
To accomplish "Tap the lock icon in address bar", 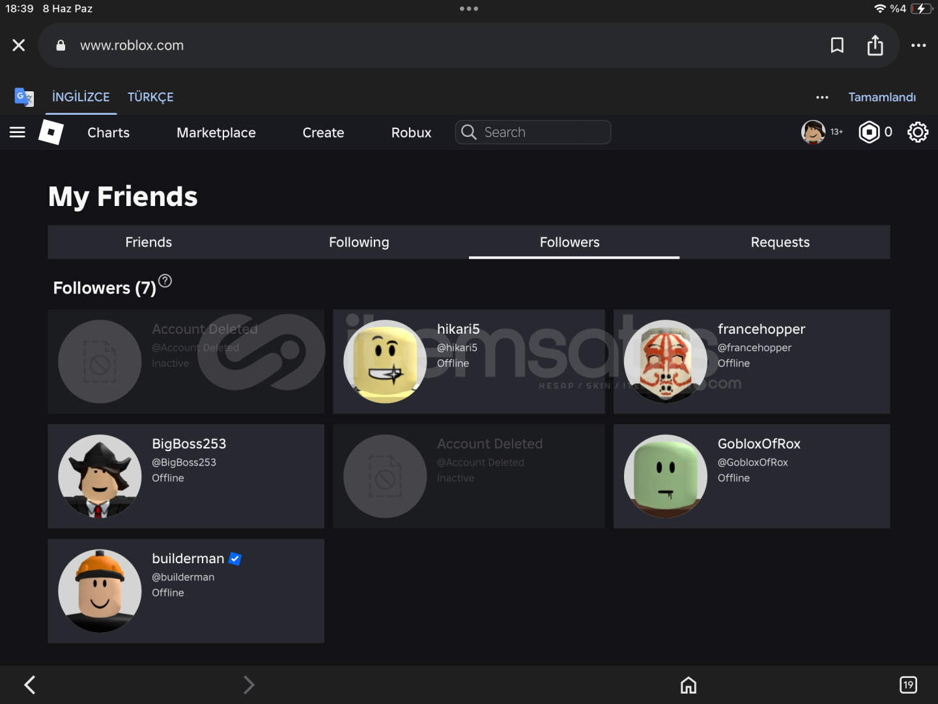I will point(61,45).
